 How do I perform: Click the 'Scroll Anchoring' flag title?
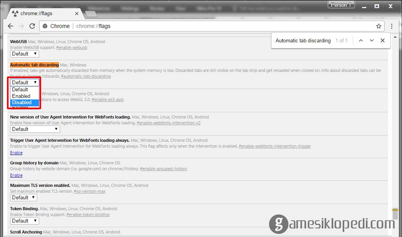[x=26, y=232]
